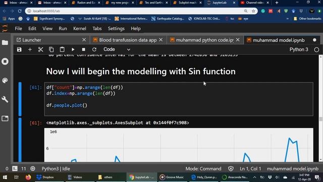The image size is (323, 182).
Task: Open the Commands palette sidebar icon
Action: [x=5, y=80]
